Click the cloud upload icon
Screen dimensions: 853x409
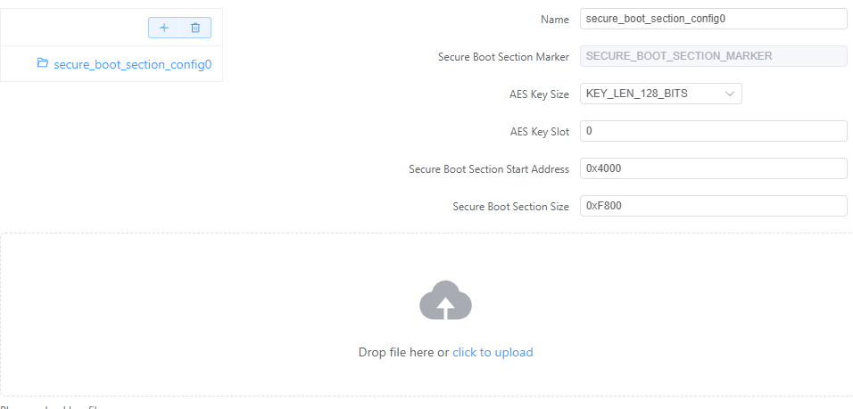click(445, 300)
